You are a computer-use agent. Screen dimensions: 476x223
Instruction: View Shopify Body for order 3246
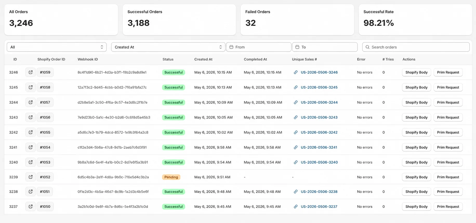pyautogui.click(x=416, y=72)
